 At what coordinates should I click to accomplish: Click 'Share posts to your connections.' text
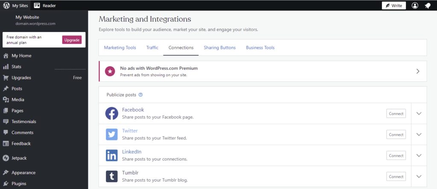click(154, 159)
